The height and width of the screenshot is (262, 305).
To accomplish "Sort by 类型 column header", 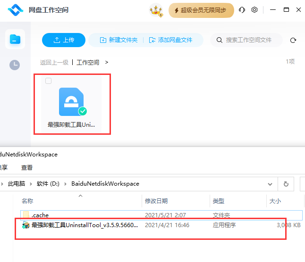I will (219, 201).
